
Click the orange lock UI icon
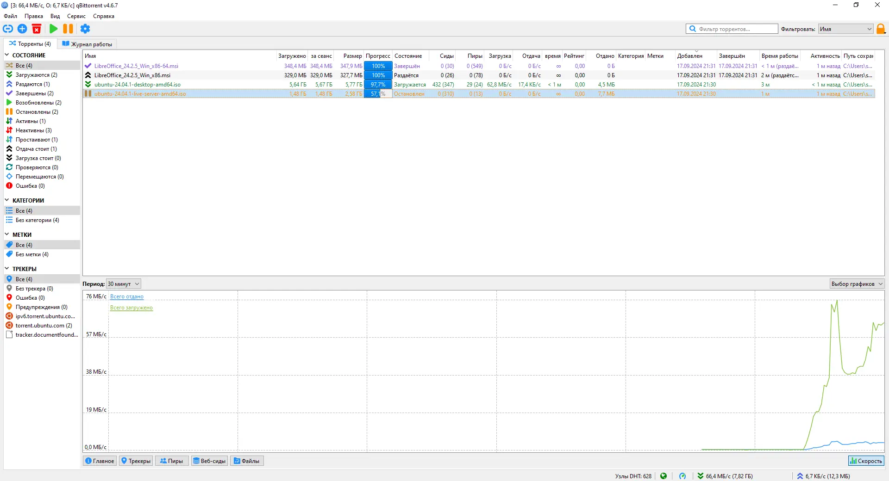881,29
